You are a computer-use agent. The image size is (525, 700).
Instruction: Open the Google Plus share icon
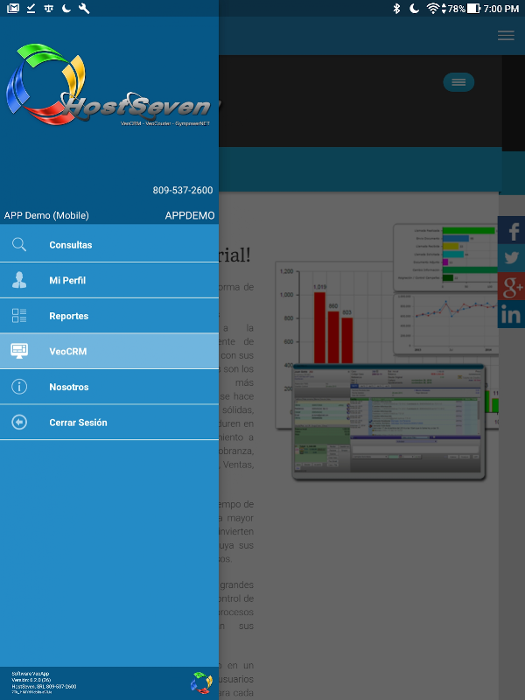(512, 286)
